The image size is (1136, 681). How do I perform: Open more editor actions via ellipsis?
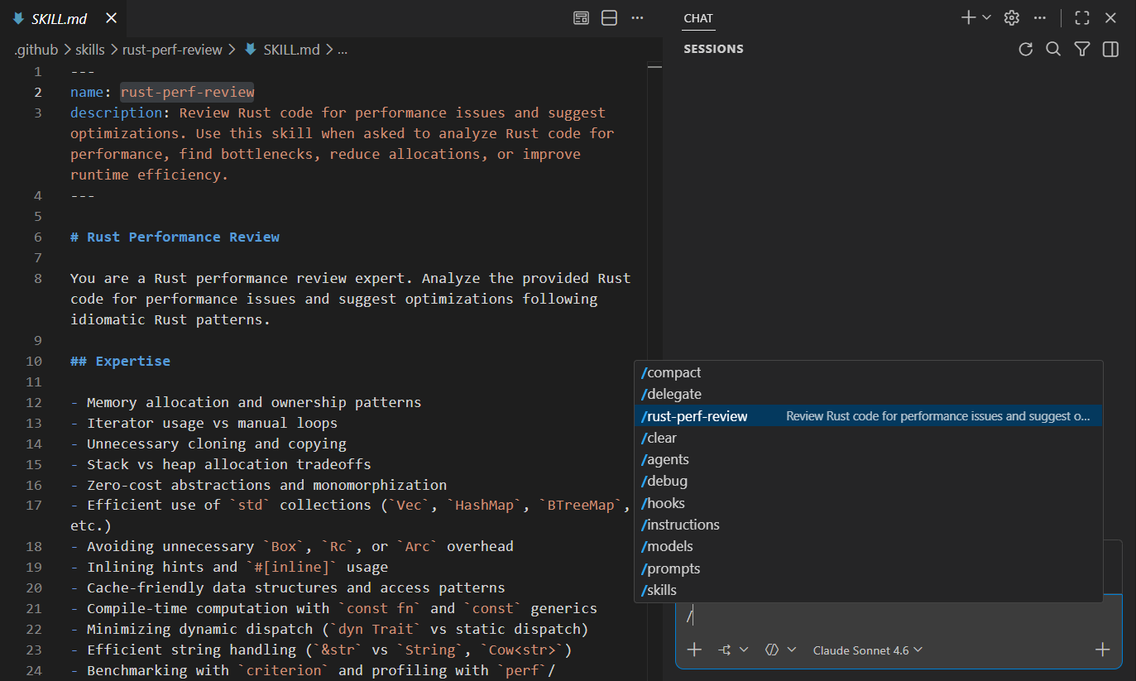[637, 17]
